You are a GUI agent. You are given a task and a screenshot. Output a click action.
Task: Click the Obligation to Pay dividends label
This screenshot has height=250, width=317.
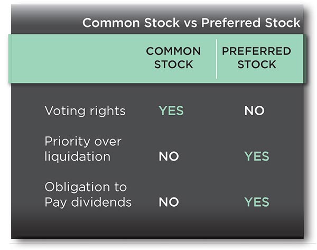(x=88, y=195)
